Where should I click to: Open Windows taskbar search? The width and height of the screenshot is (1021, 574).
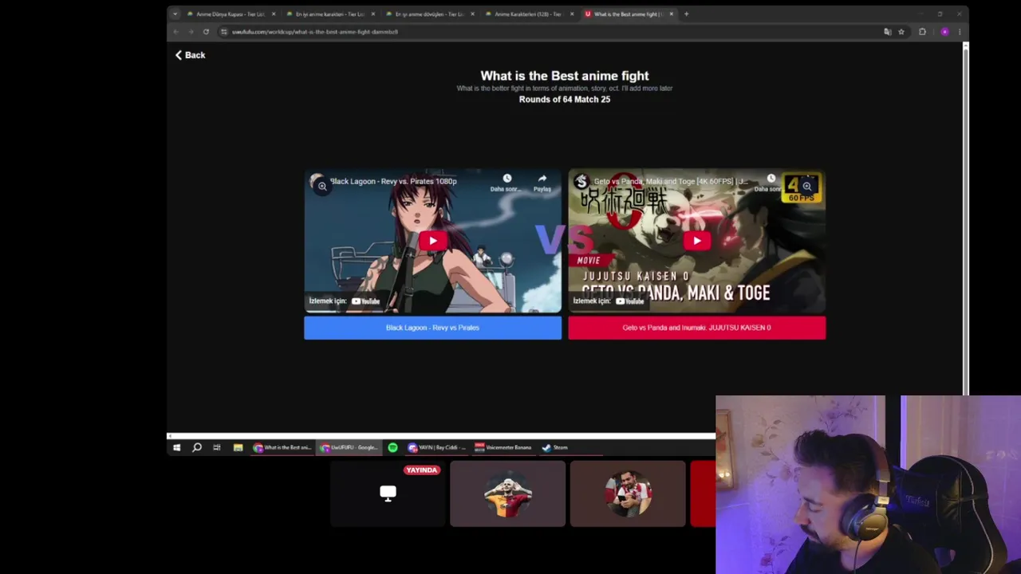tap(197, 447)
